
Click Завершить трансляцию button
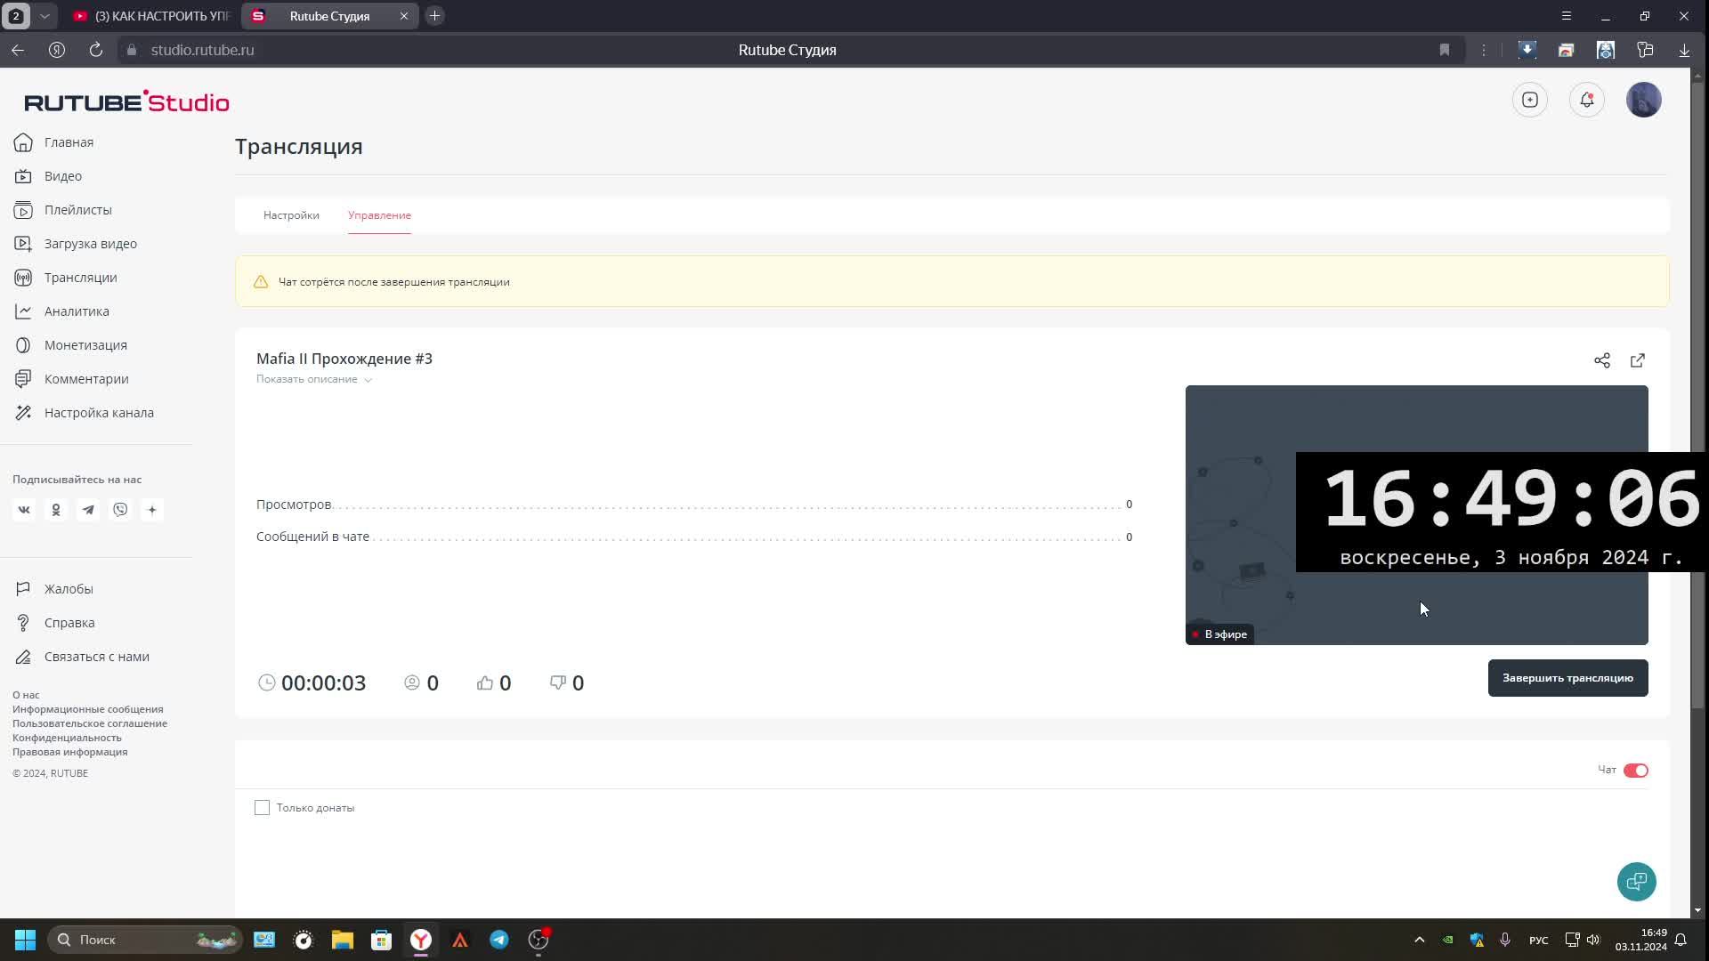1567,678
